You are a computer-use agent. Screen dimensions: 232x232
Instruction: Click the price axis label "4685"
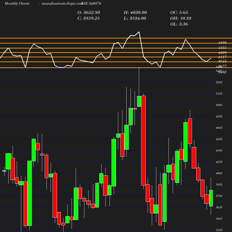[219, 128]
